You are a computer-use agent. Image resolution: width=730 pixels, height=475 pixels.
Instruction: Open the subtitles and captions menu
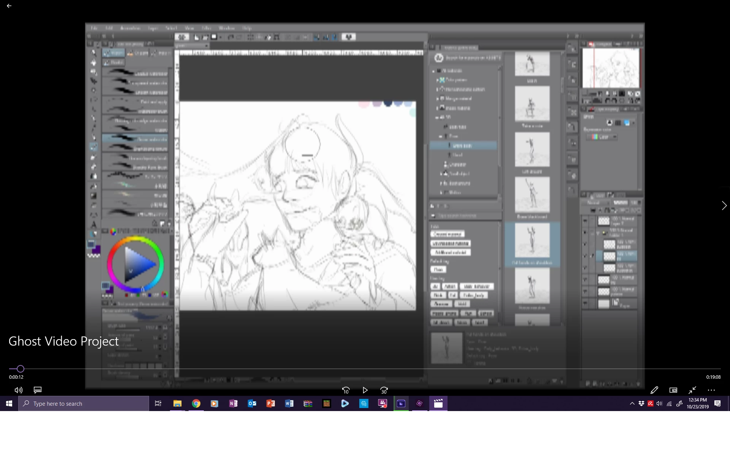38,390
